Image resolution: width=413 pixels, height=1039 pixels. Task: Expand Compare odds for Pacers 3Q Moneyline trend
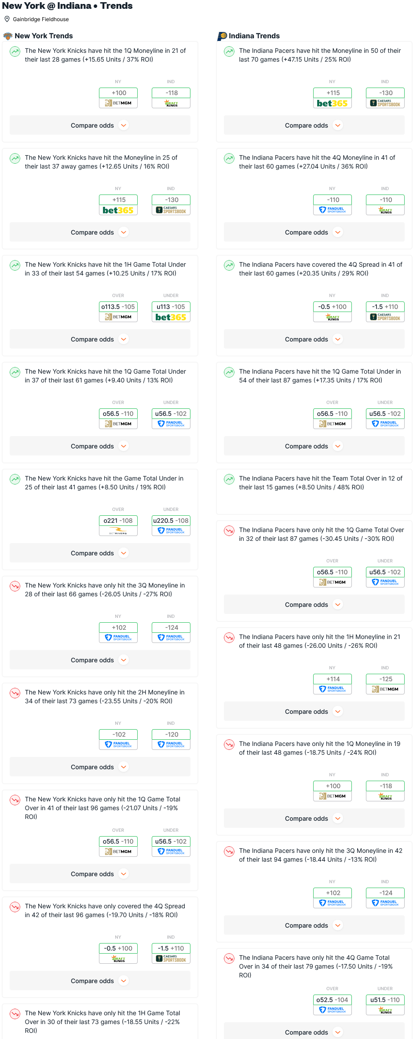point(314,925)
